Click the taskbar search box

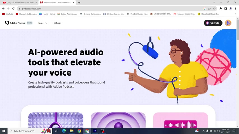pos(30,131)
